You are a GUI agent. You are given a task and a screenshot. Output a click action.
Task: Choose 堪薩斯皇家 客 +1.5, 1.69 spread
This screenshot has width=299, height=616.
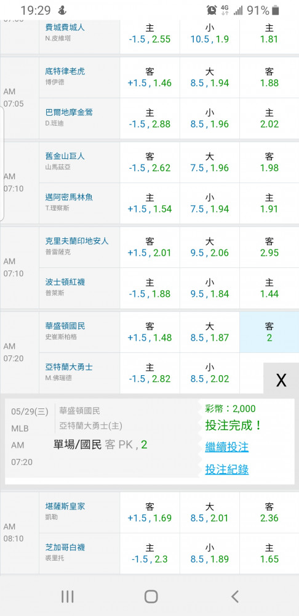(x=149, y=513)
